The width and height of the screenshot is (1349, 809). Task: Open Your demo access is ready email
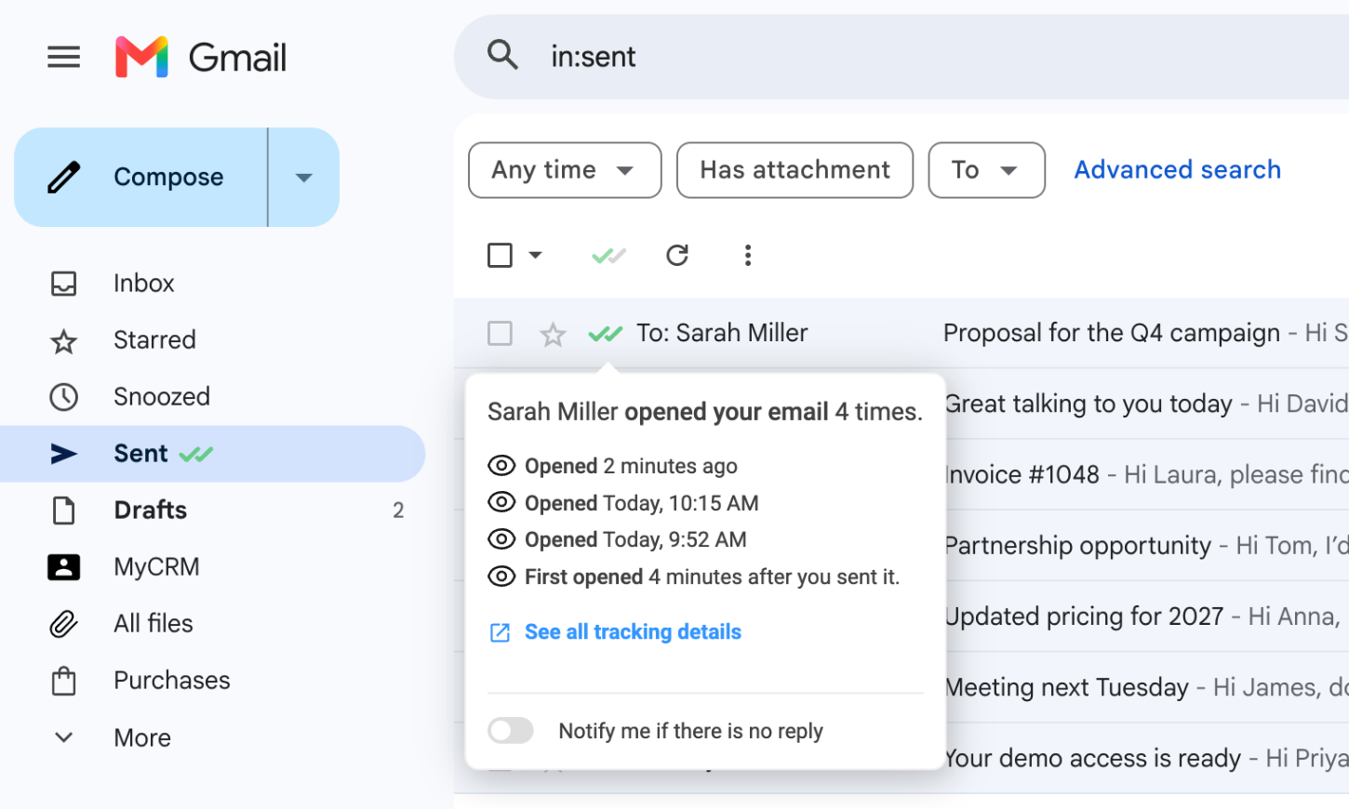click(1093, 758)
